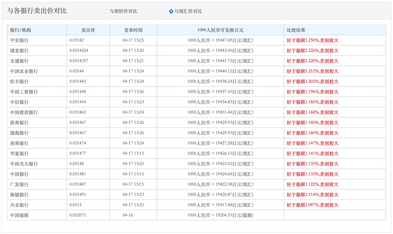Click the 04-17 15:20 publish time
This screenshot has width=393, height=234.
point(133,50)
